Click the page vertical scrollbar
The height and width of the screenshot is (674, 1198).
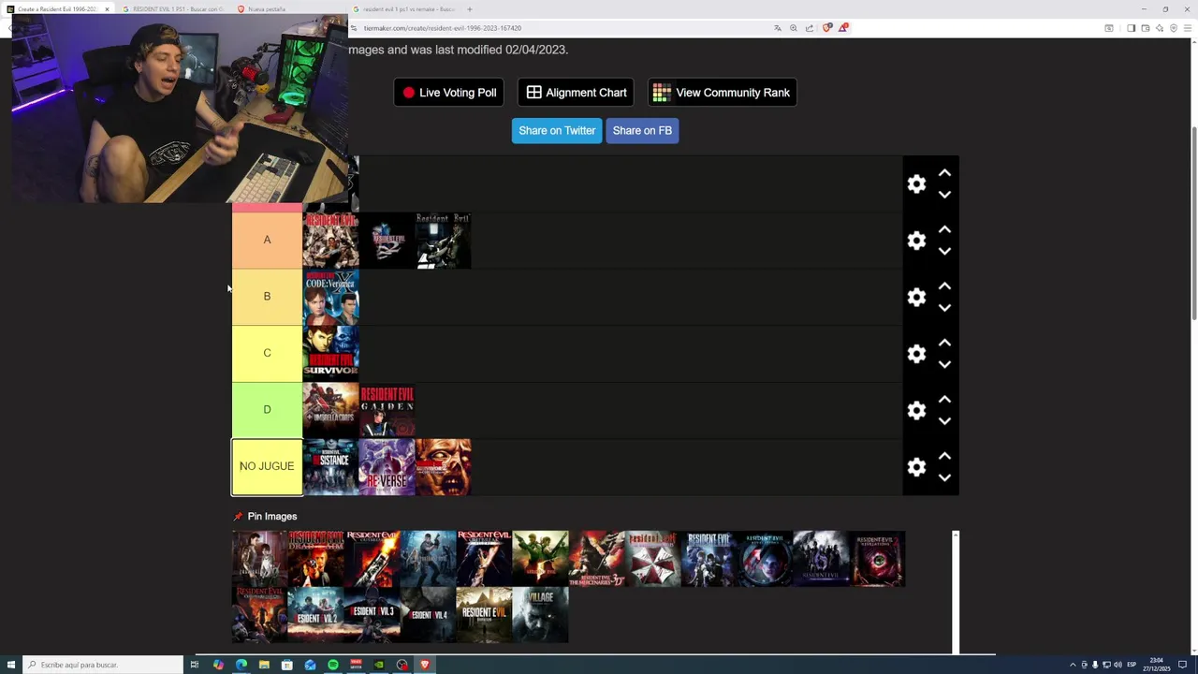click(x=1193, y=225)
